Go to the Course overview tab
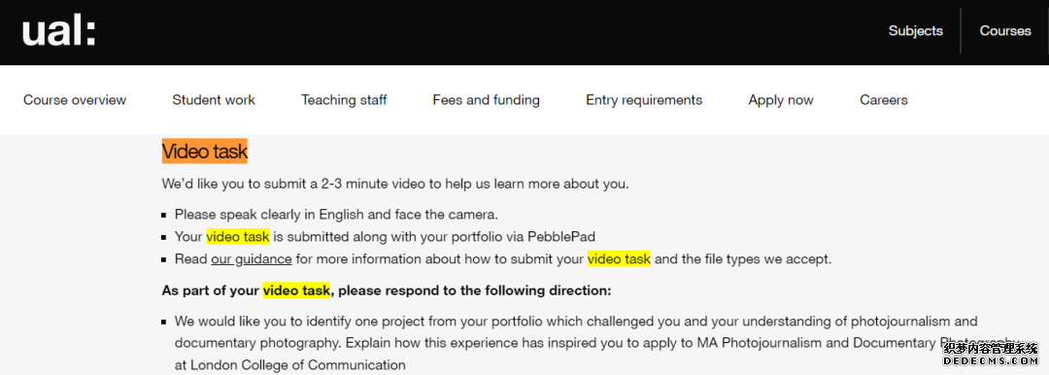Screen dimensions: 1049x375 pos(75,100)
